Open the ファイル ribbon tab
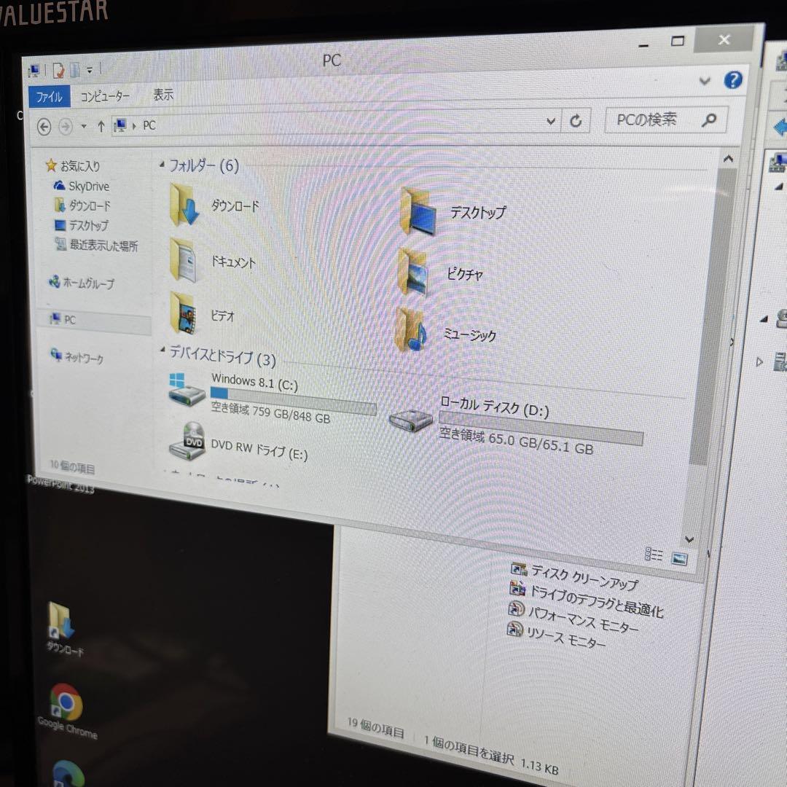This screenshot has width=787, height=787. [49, 96]
